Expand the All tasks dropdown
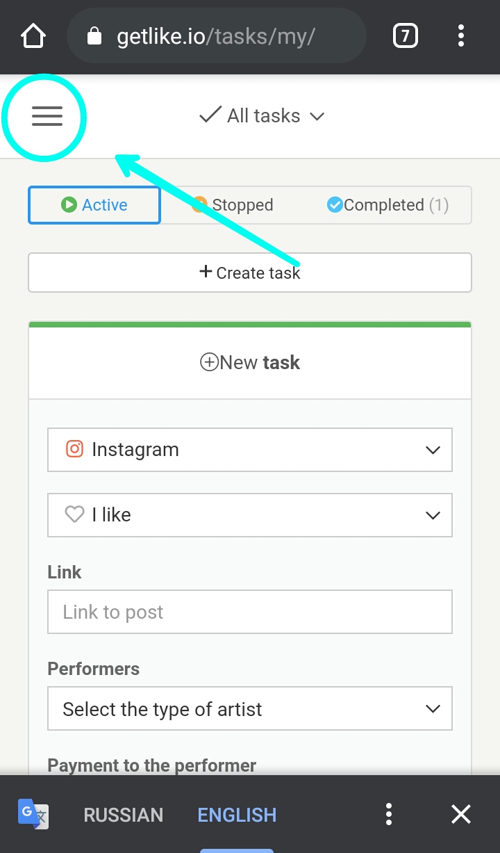This screenshot has height=853, width=500. pos(262,116)
